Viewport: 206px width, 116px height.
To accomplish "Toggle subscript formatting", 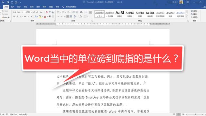I will (28, 16).
